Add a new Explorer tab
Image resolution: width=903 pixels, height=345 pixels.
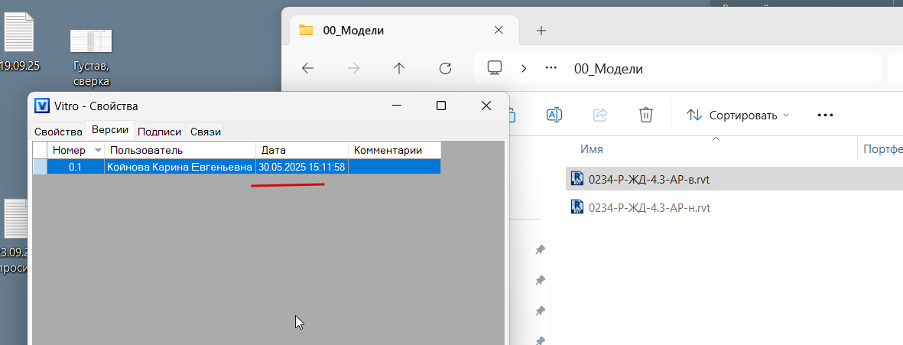tap(541, 31)
